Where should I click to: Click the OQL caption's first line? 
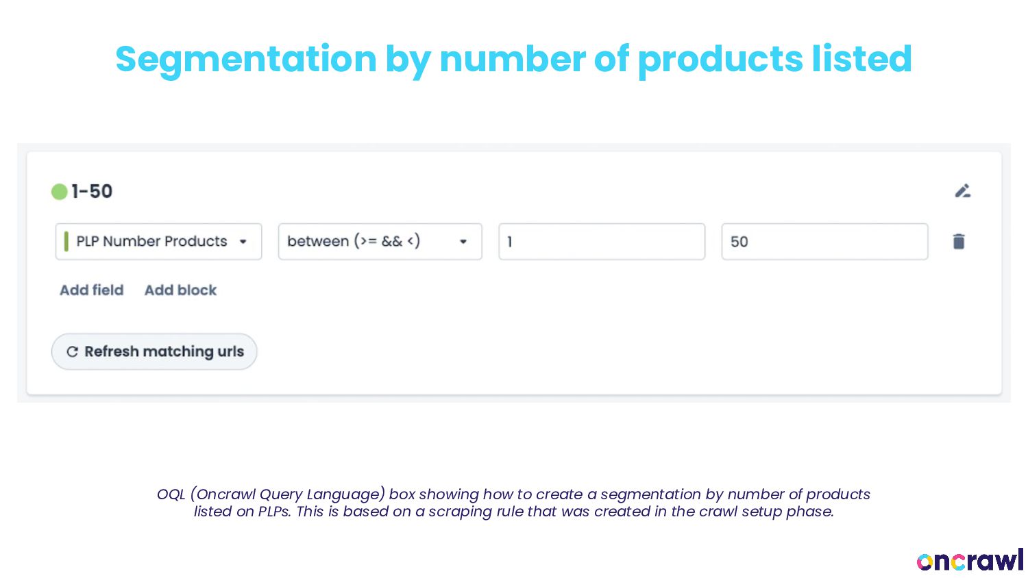click(x=513, y=494)
